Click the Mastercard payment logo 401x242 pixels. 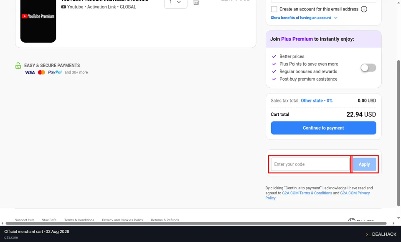coord(41,72)
